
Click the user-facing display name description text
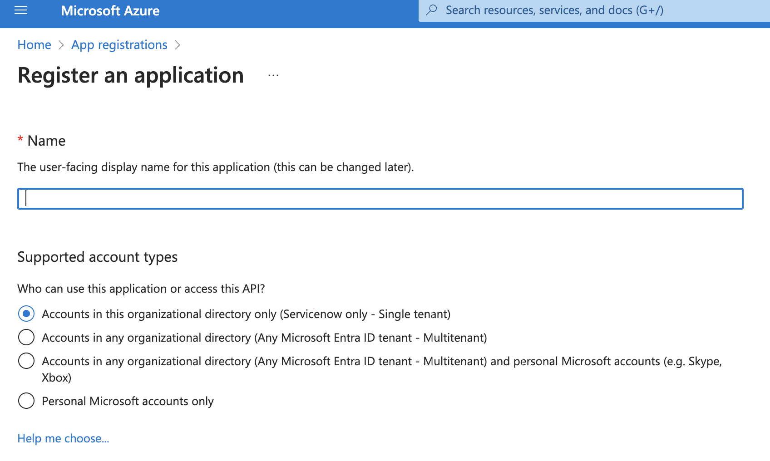(x=216, y=167)
